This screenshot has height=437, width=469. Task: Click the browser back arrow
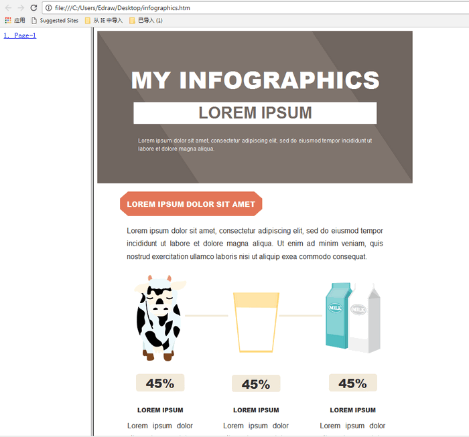click(x=8, y=8)
